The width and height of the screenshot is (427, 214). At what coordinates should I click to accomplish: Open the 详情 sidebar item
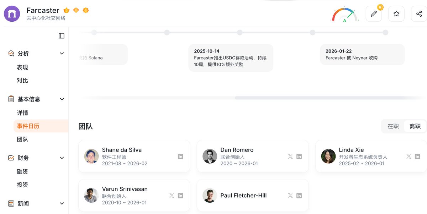[22, 113]
